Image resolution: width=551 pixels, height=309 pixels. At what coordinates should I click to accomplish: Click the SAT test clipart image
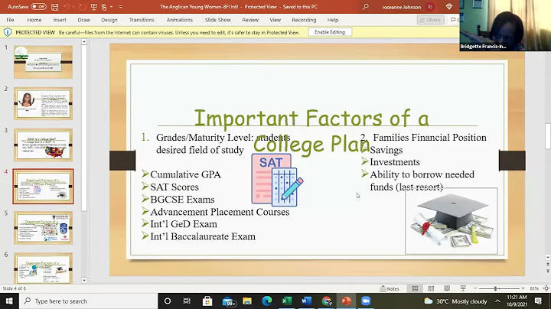pos(277,180)
